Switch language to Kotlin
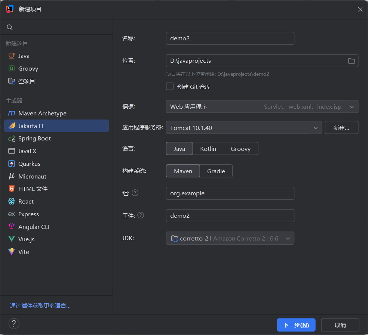This screenshot has height=335, width=368. tap(208, 148)
